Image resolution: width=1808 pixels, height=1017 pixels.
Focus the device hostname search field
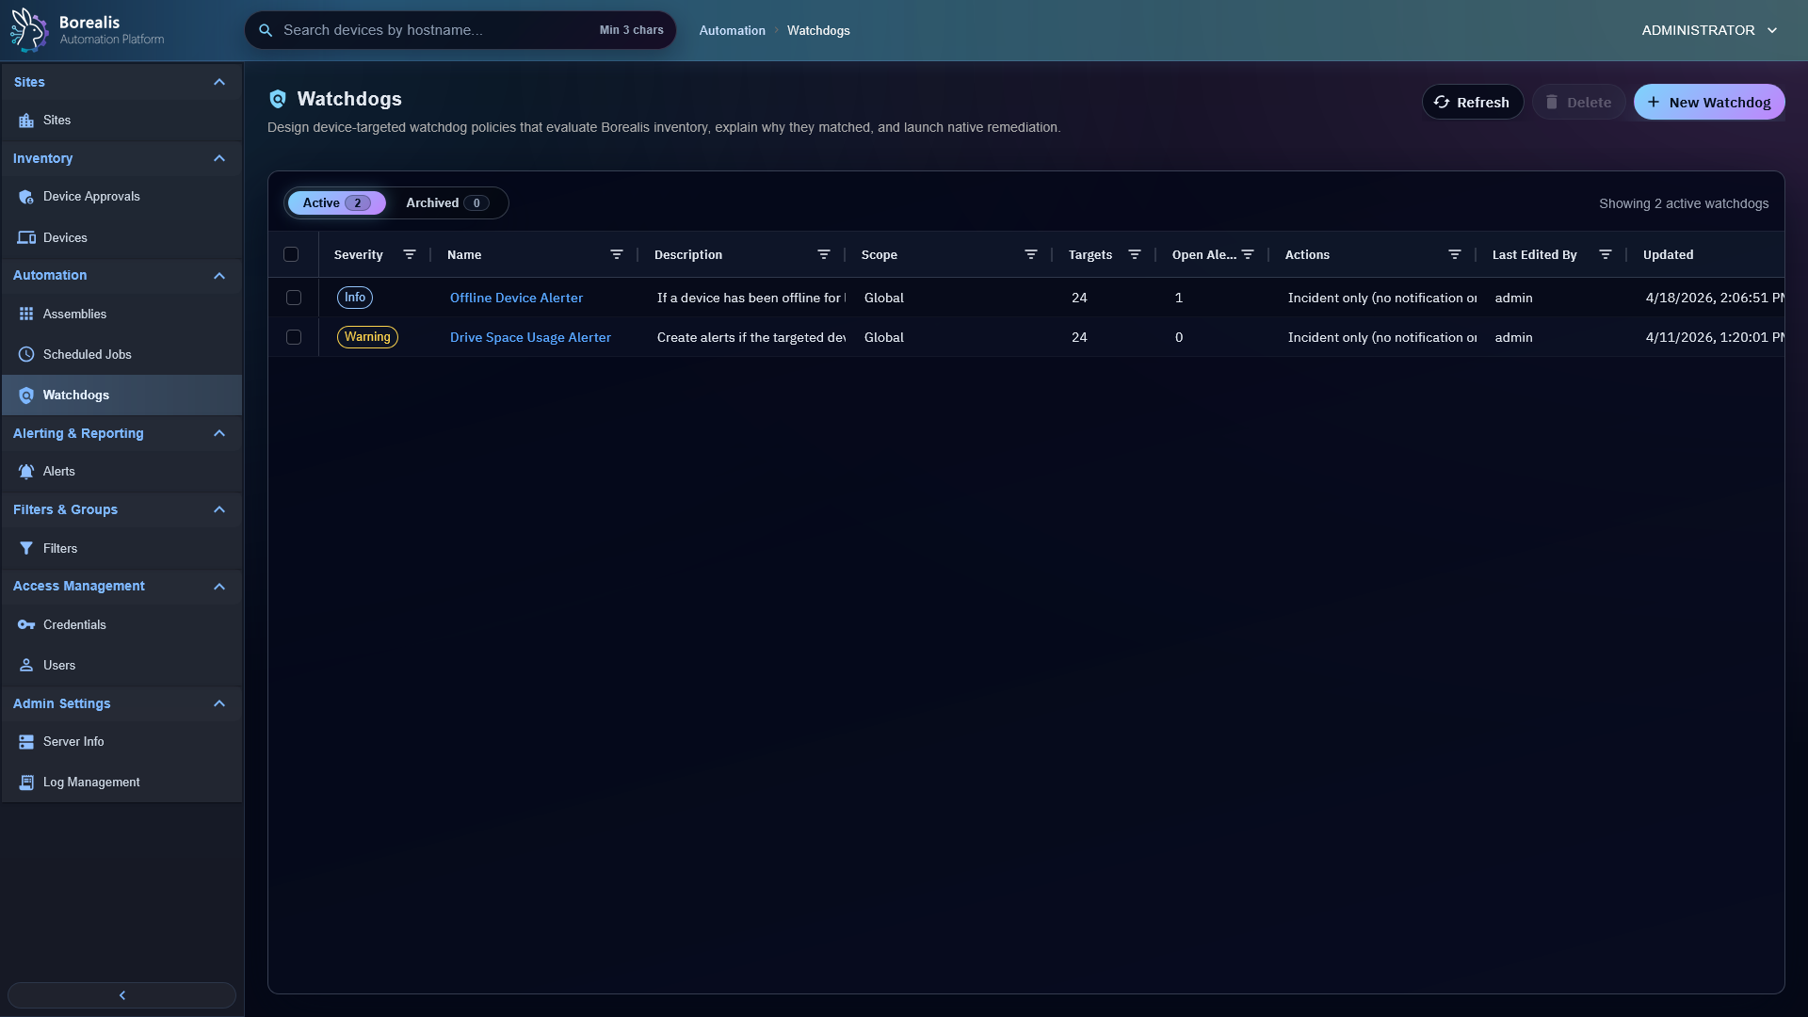coord(460,30)
